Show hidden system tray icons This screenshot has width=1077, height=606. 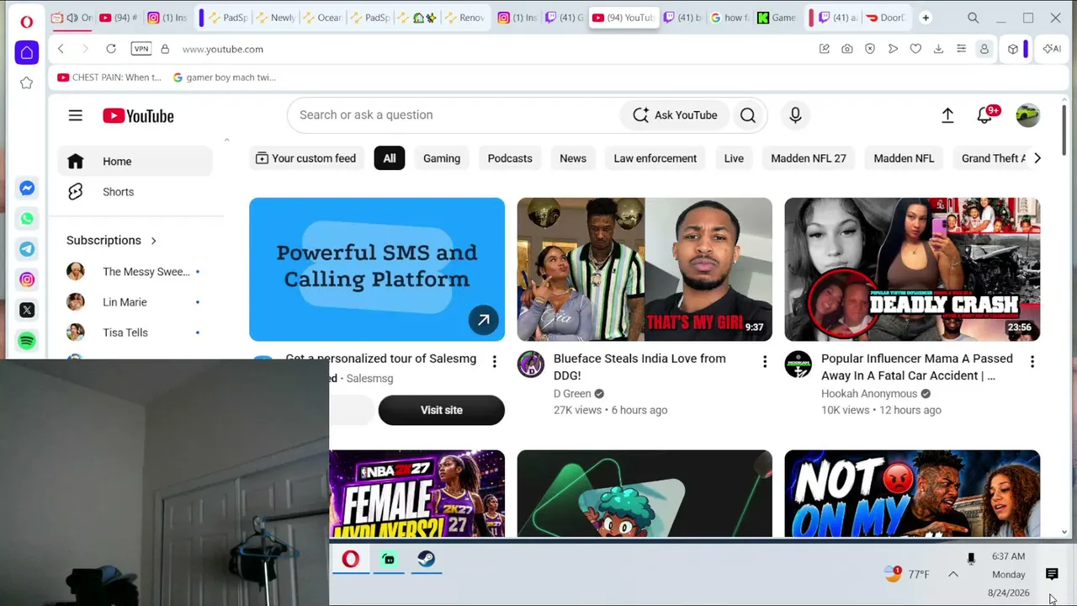(953, 574)
